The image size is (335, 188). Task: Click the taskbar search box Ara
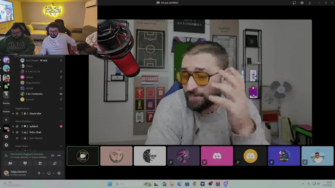click(133, 184)
